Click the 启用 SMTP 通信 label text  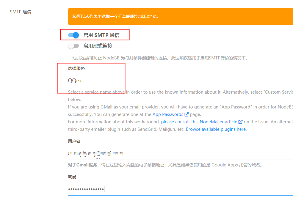pyautogui.click(x=101, y=35)
